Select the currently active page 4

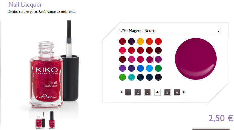point(158,92)
